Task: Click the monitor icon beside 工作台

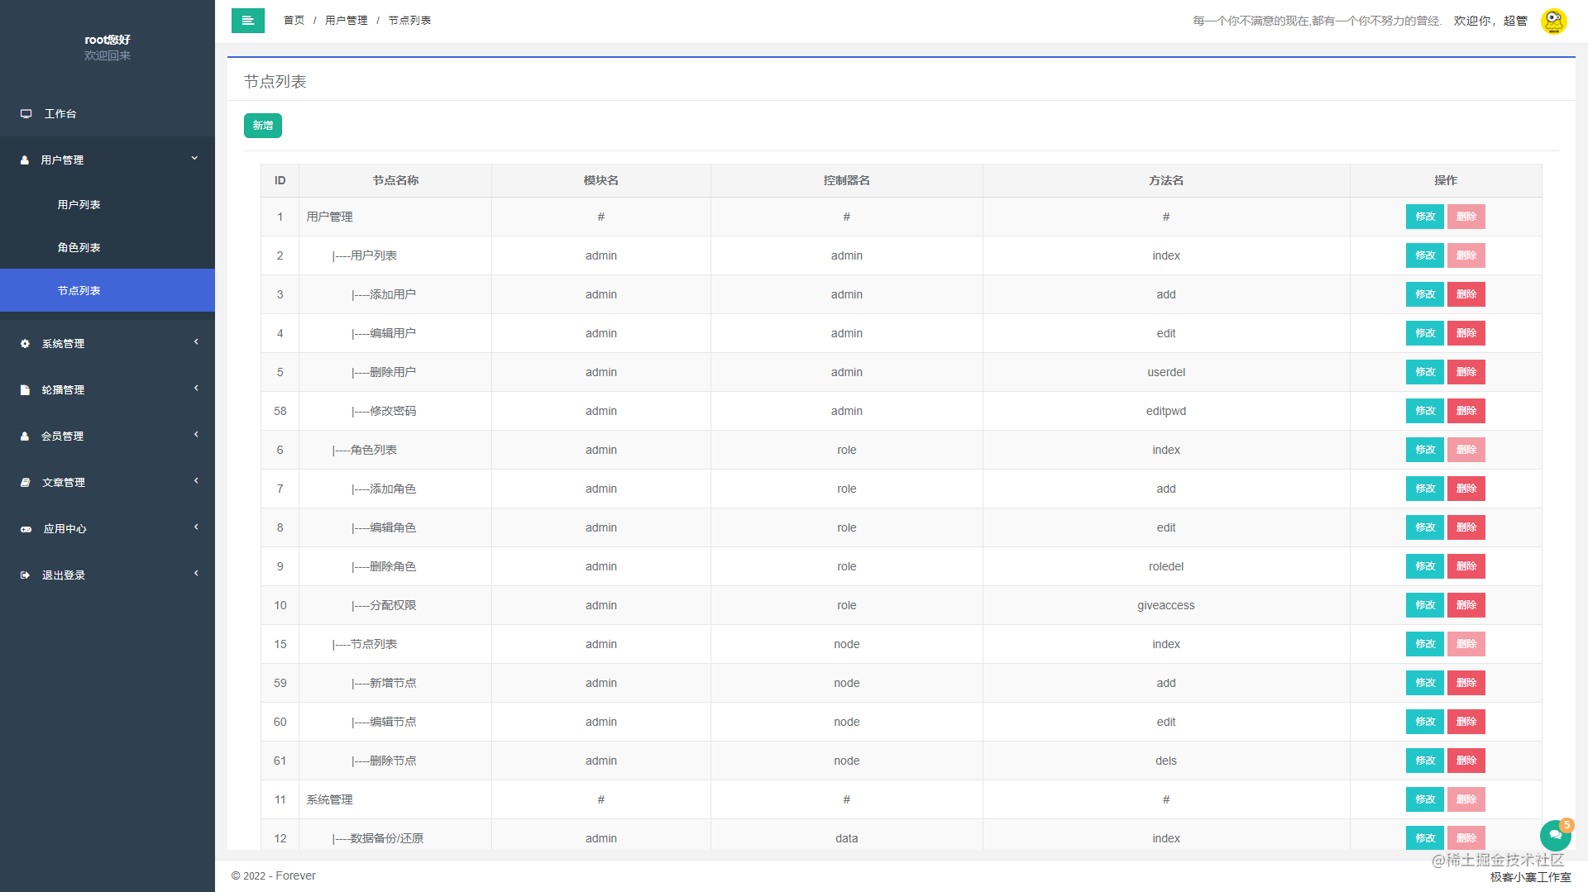Action: [26, 114]
